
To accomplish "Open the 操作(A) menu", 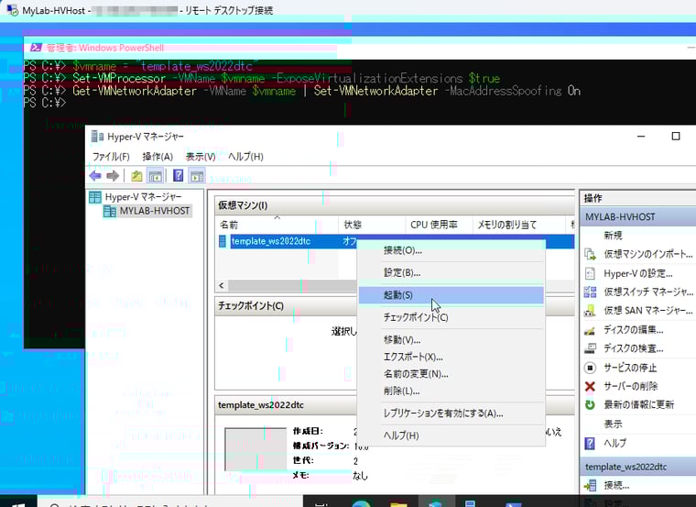I will 158,157.
